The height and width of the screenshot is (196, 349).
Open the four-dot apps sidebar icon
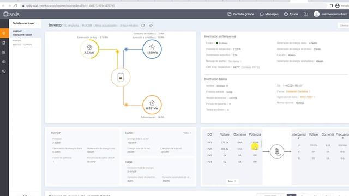pos(4,71)
